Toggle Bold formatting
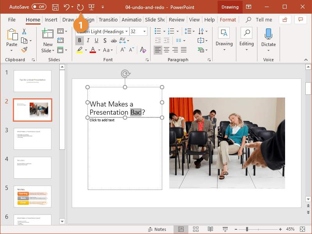Viewport: 312px width, 234px height. coord(80,41)
